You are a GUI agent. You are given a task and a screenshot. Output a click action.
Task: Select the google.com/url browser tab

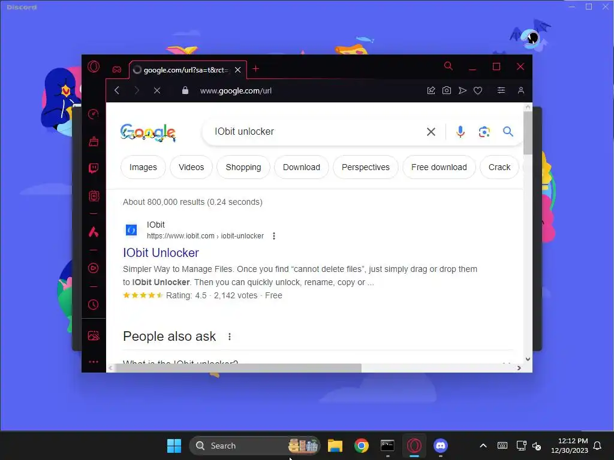pyautogui.click(x=187, y=69)
